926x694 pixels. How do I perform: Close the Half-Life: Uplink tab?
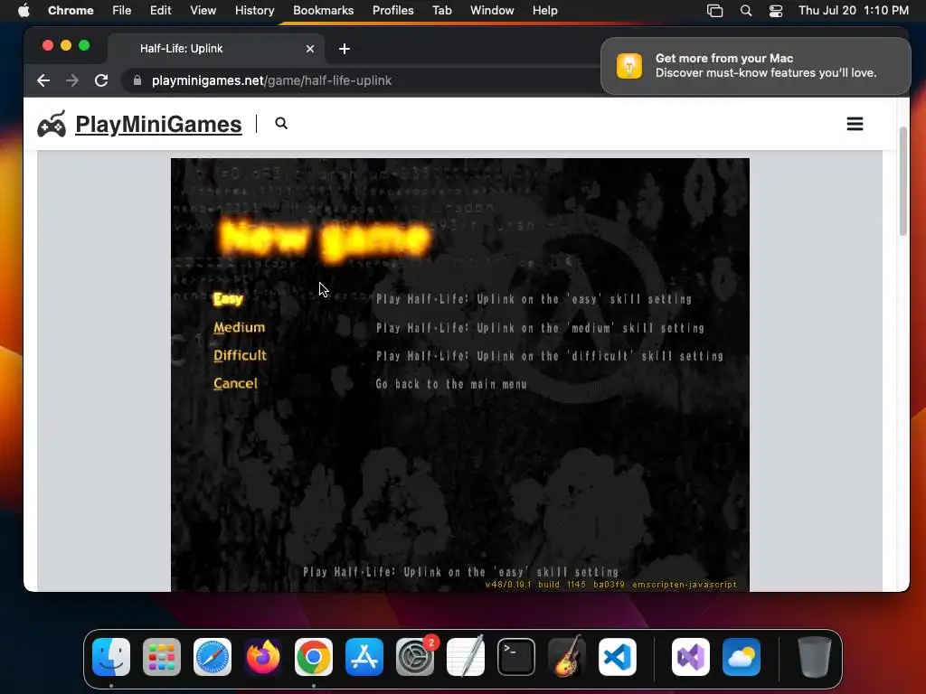[x=310, y=49]
